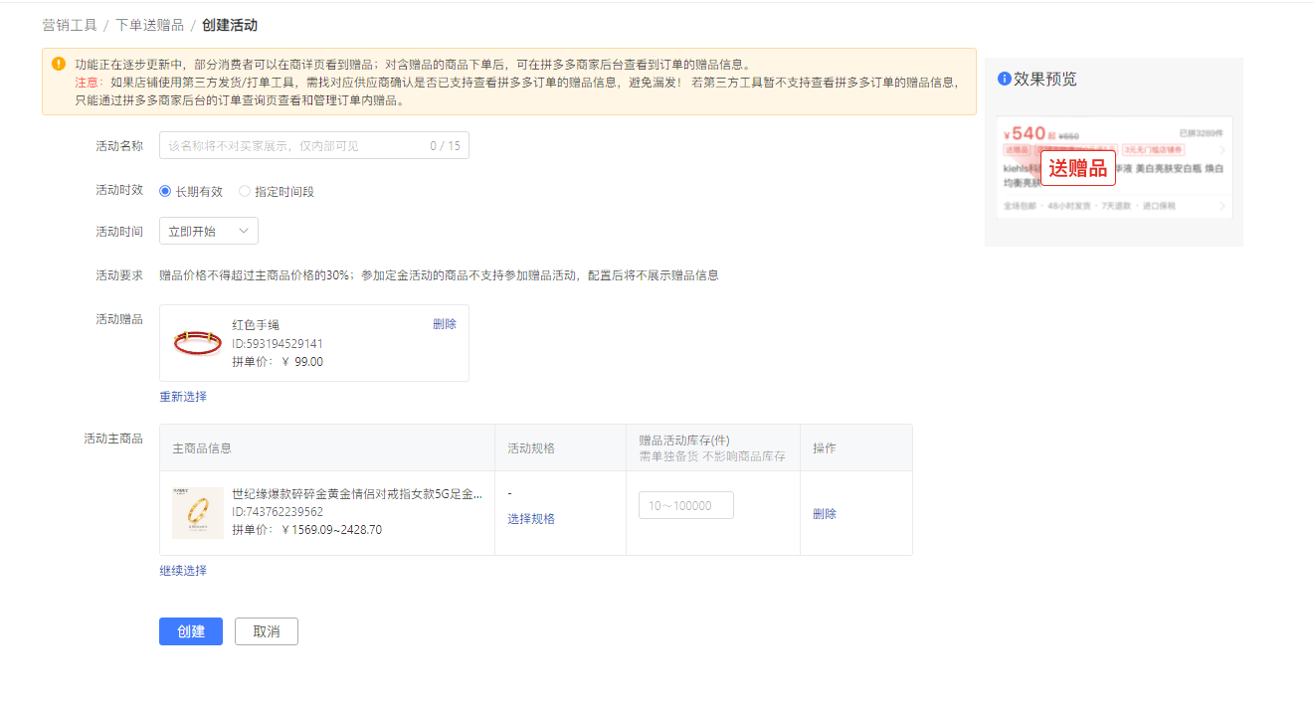Image resolution: width=1314 pixels, height=707 pixels.
Task: Click 重新选择 to reselect the gift
Action: (183, 396)
